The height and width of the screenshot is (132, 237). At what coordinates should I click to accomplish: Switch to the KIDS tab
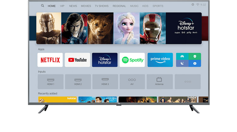(x=145, y=6)
